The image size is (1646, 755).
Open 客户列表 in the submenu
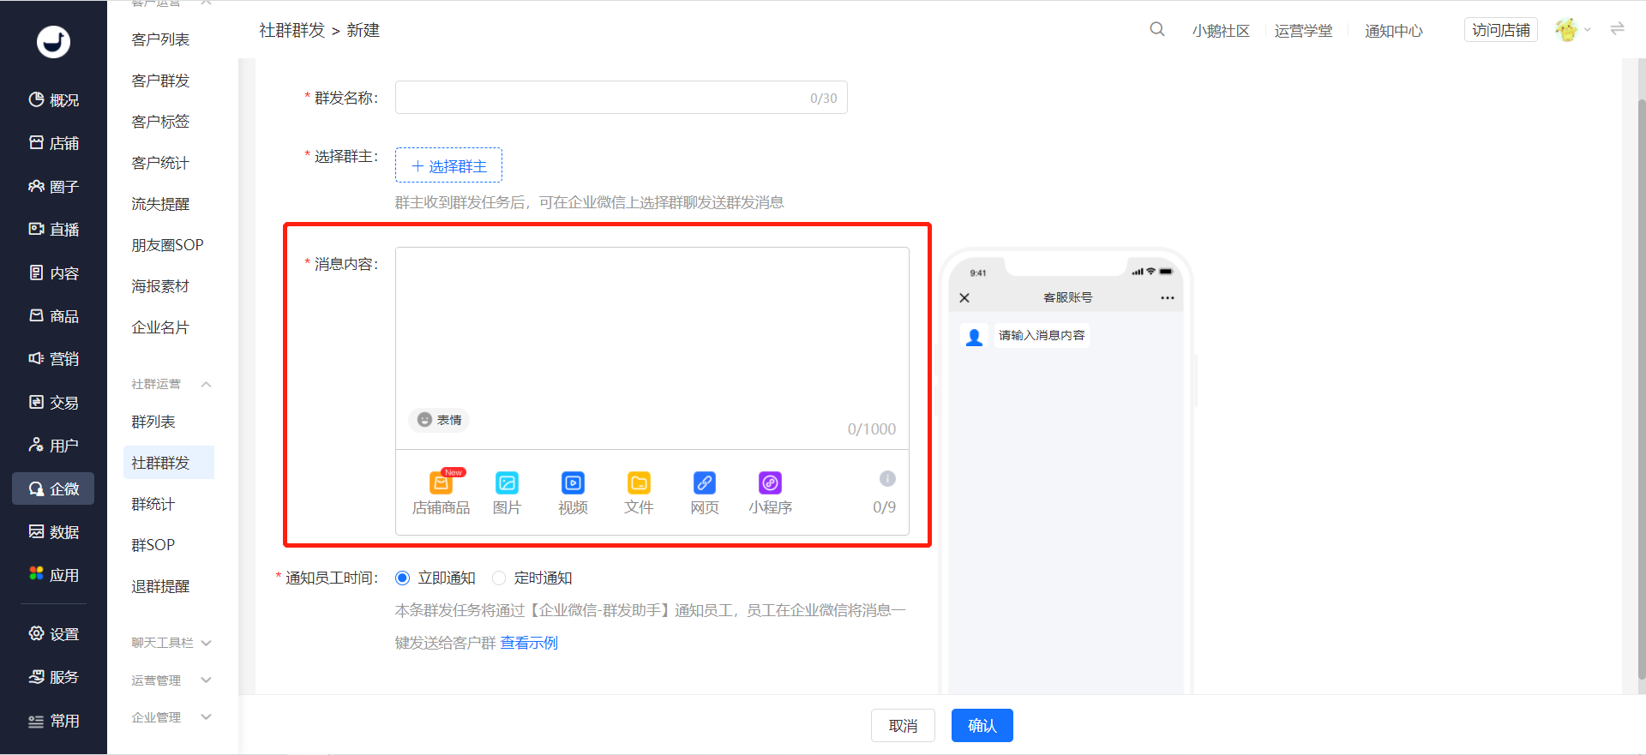point(160,39)
